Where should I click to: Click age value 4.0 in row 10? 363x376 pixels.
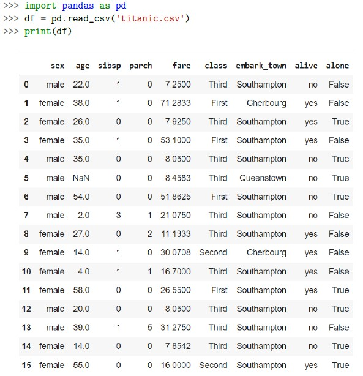83,272
